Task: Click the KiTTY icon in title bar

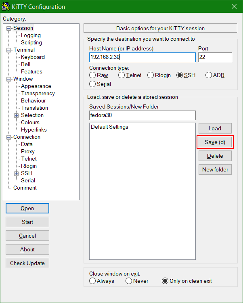Action: point(7,7)
